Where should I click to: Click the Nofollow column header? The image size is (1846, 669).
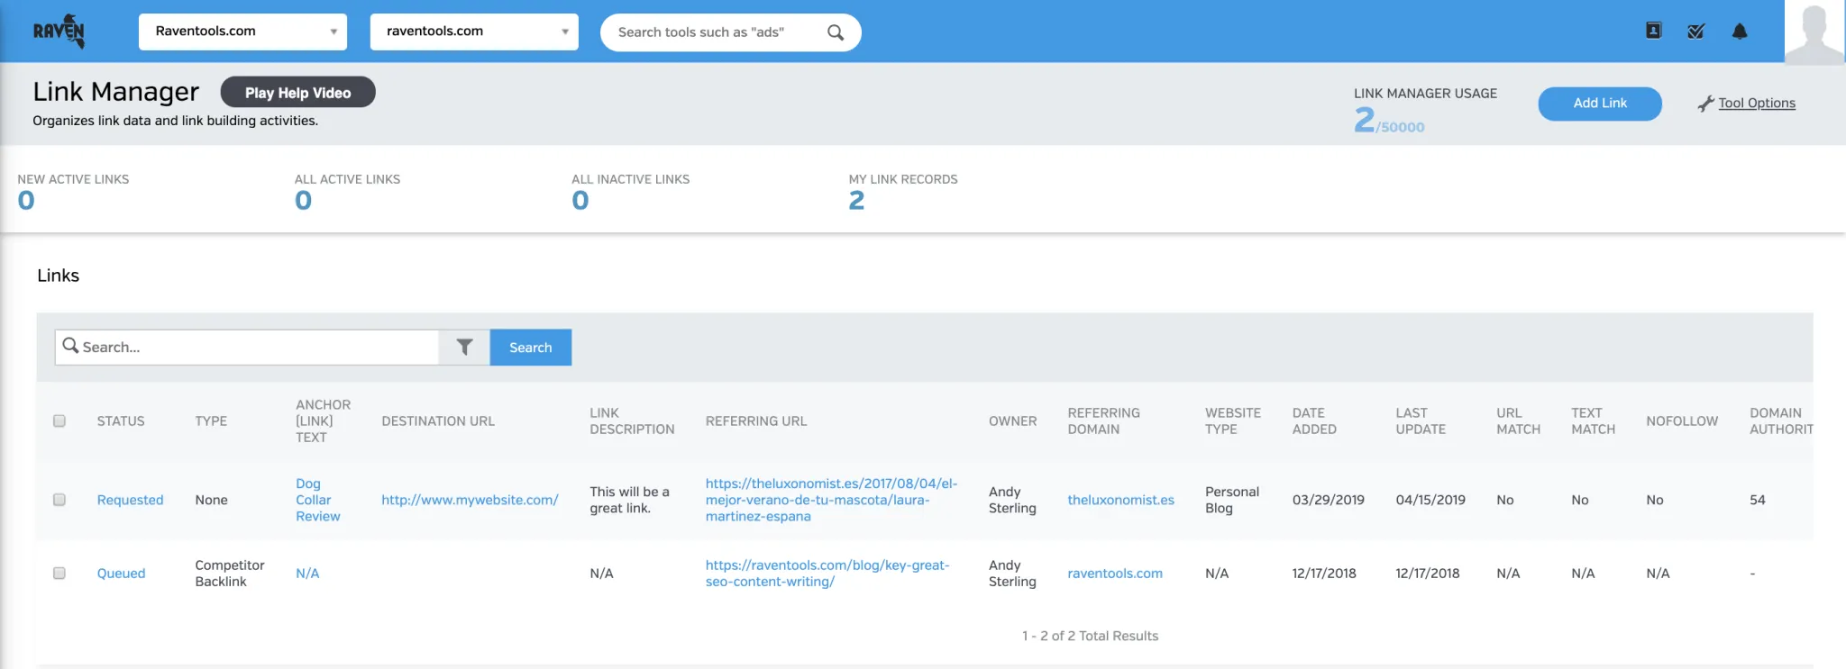point(1682,420)
